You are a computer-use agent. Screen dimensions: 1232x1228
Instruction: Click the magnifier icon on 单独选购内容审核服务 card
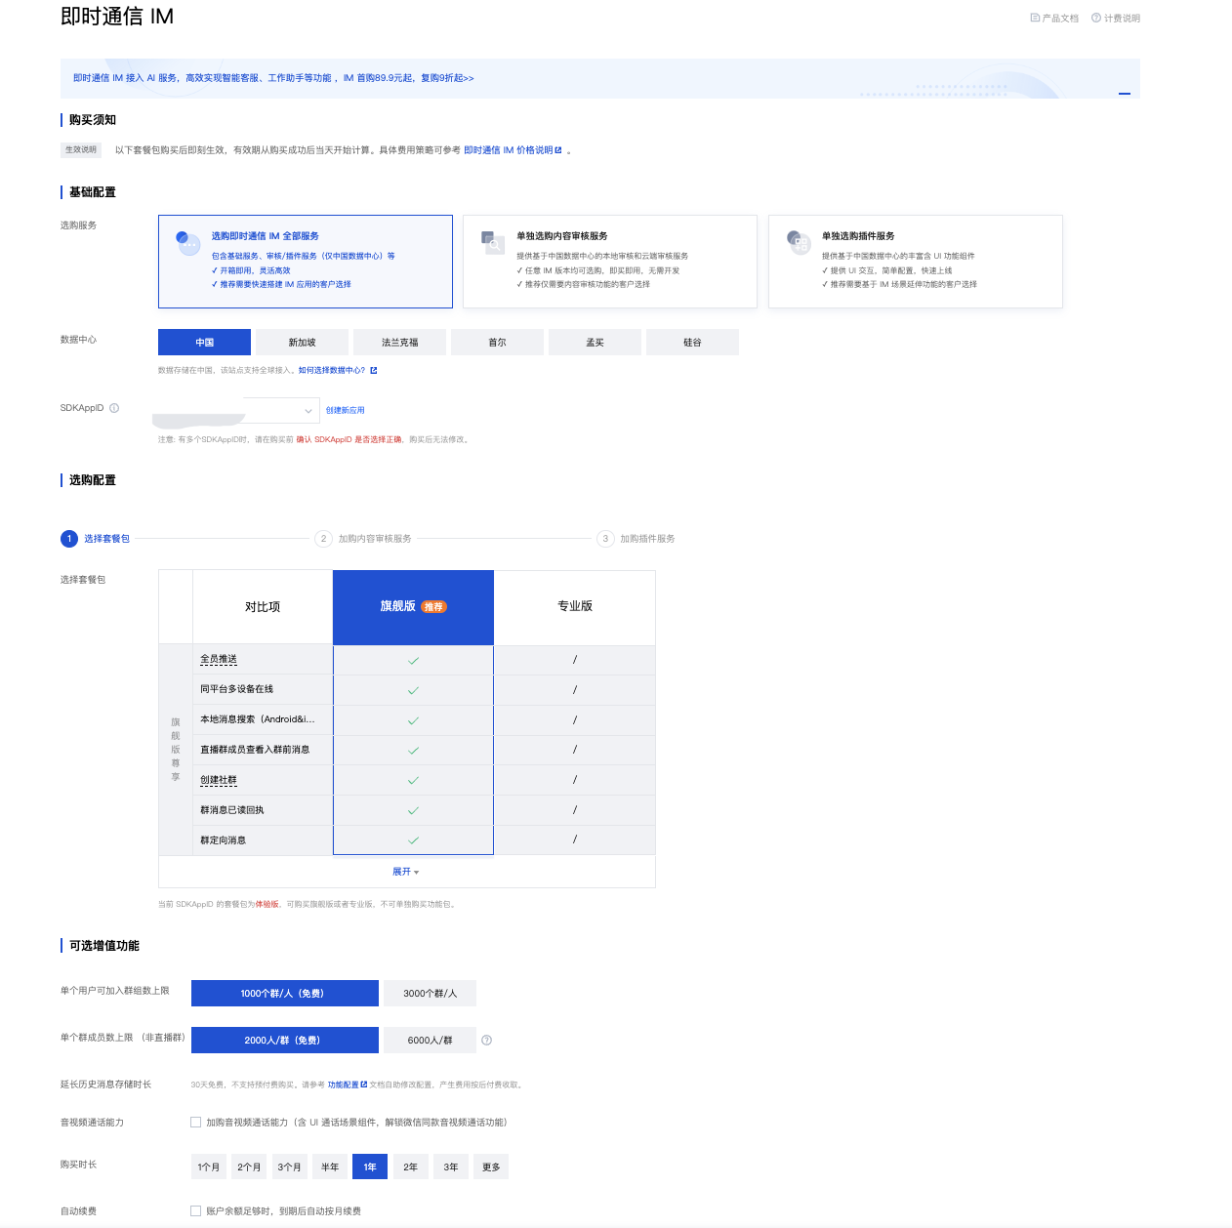click(x=493, y=242)
